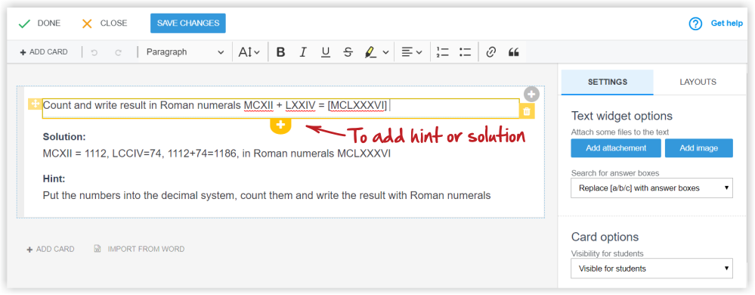Click the insert link icon
Screen dimensions: 755x295
pos(491,52)
